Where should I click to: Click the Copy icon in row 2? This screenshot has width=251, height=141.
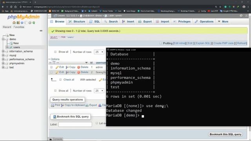point(67,72)
